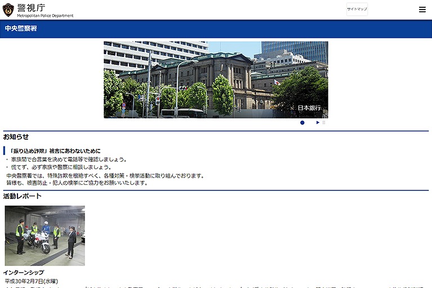Open the hamburger menu icon
Screen dimensions: 432x288
click(x=422, y=10)
